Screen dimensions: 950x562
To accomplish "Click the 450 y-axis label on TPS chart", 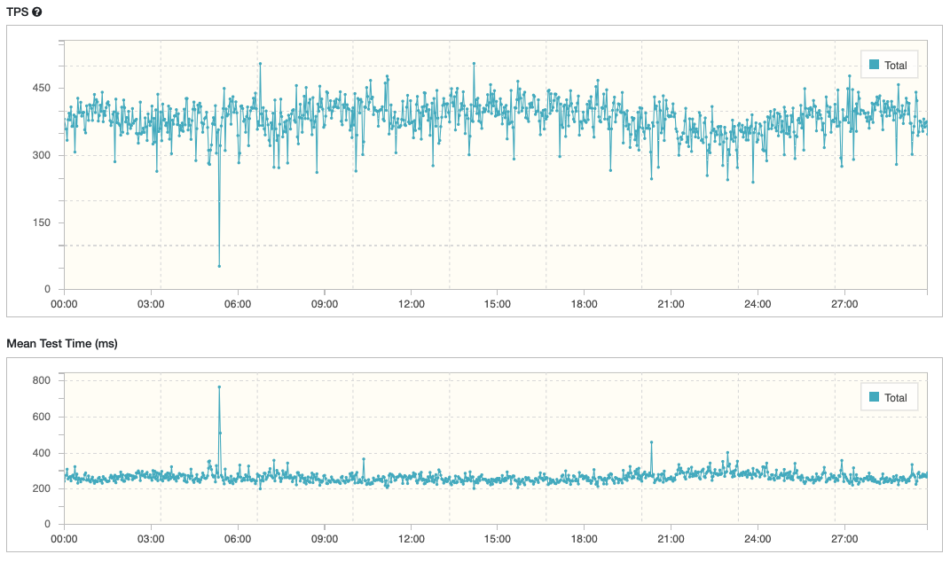I will tap(41, 88).
